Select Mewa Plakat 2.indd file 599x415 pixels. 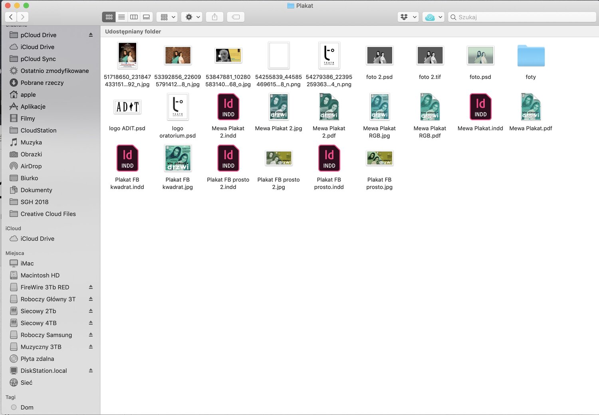click(x=228, y=107)
